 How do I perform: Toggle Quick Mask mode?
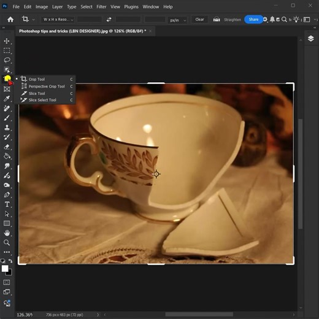(7, 282)
